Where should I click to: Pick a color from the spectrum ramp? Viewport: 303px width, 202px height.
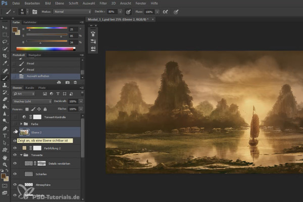click(x=46, y=49)
